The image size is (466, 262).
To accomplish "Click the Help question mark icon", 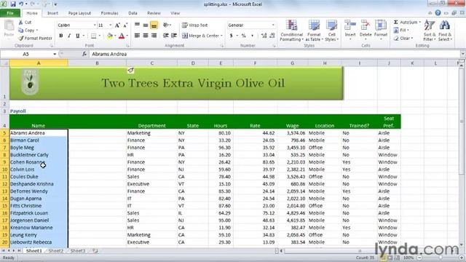I will pyautogui.click(x=438, y=13).
